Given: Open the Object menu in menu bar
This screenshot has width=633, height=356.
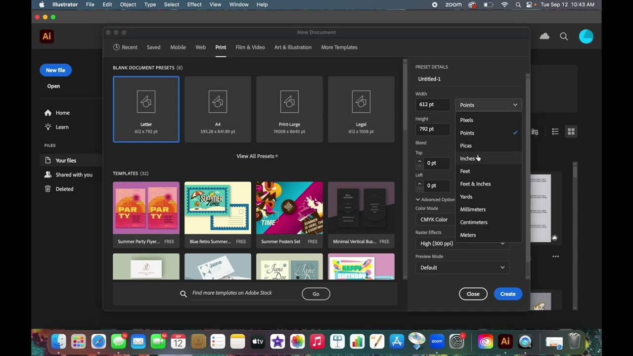Looking at the screenshot, I should tap(128, 4).
